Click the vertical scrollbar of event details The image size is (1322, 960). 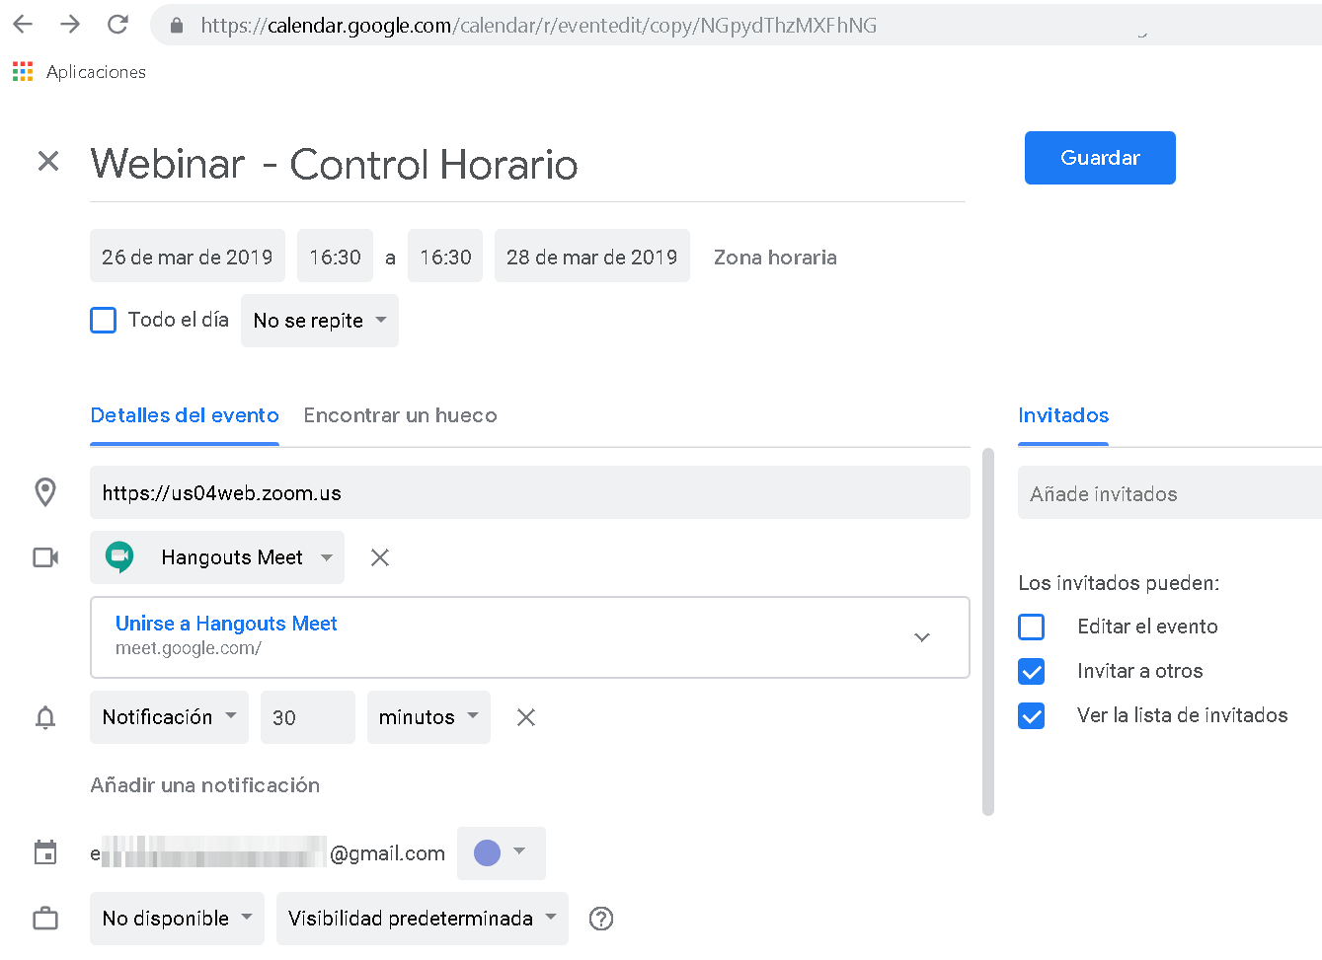988,631
